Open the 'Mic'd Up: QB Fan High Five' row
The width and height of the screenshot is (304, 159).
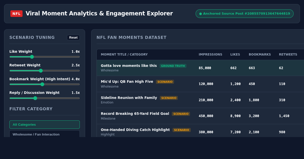click(200, 84)
